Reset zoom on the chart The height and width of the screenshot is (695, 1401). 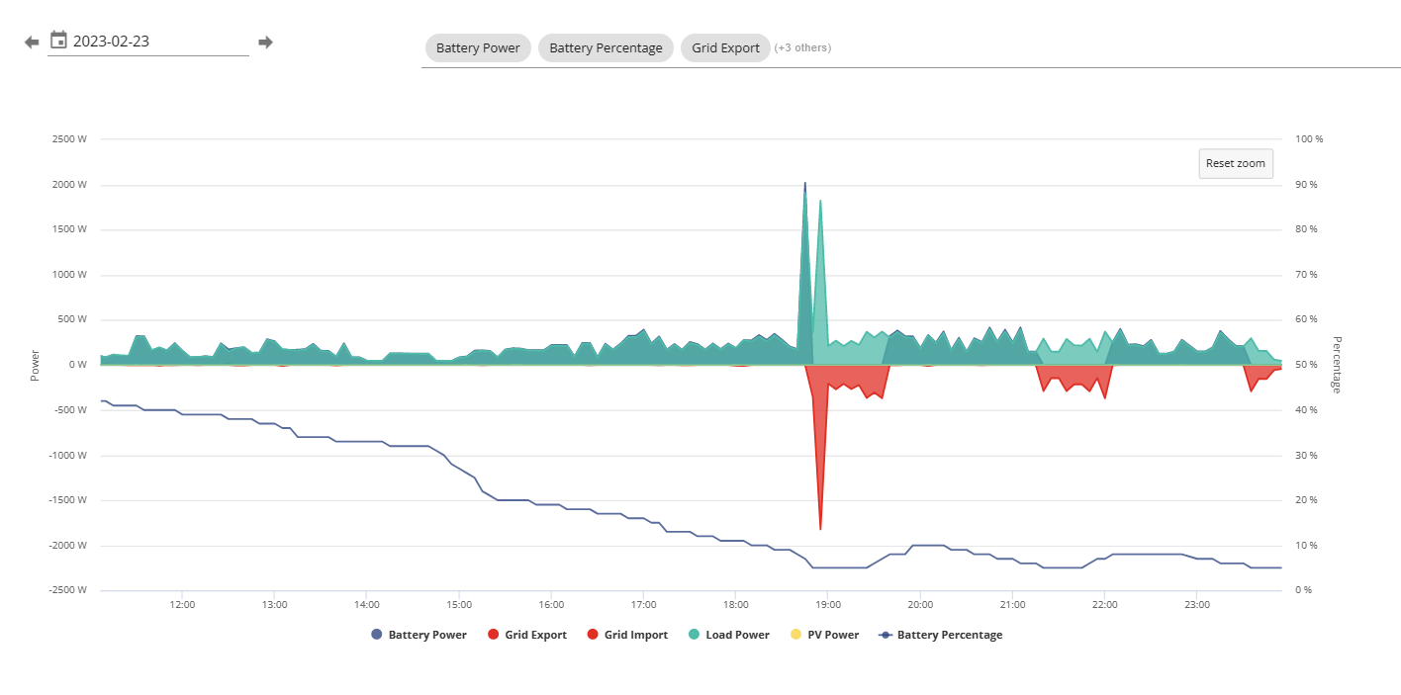coord(1235,163)
